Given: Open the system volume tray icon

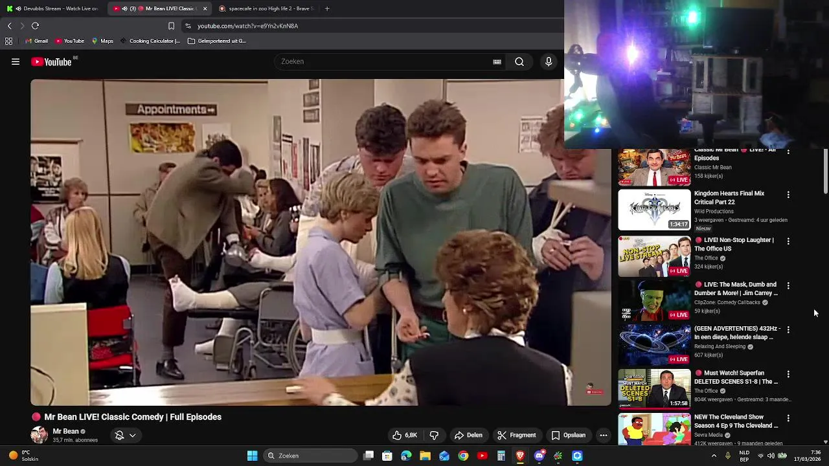Looking at the screenshot, I should pyautogui.click(x=771, y=456).
